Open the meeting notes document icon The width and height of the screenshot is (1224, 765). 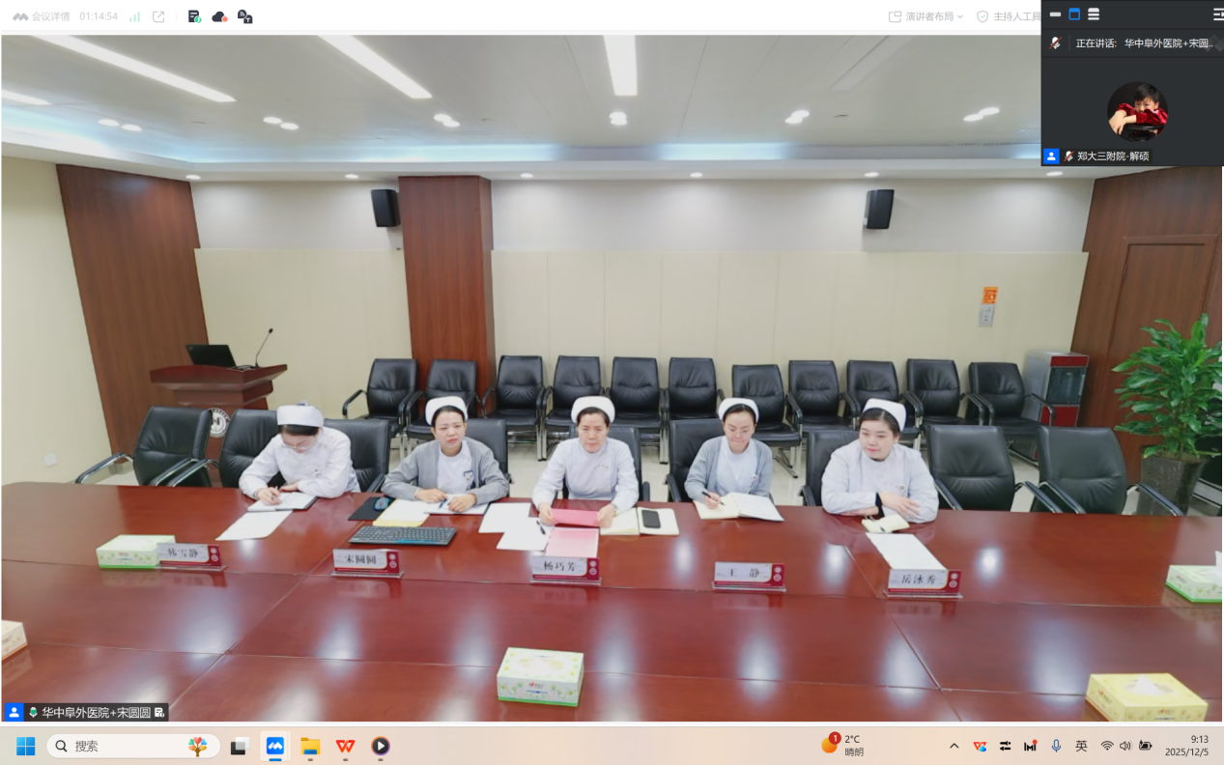point(194,16)
